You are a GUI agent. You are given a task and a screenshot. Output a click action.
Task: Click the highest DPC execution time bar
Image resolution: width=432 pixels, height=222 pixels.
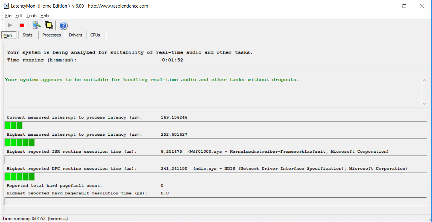point(20,177)
